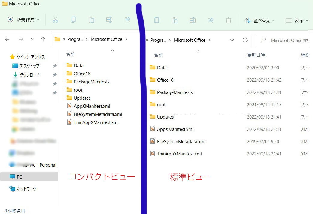Screen dimensions: 313x214
Task: Select ダウンロード in Quick Access
Action: click(29, 75)
